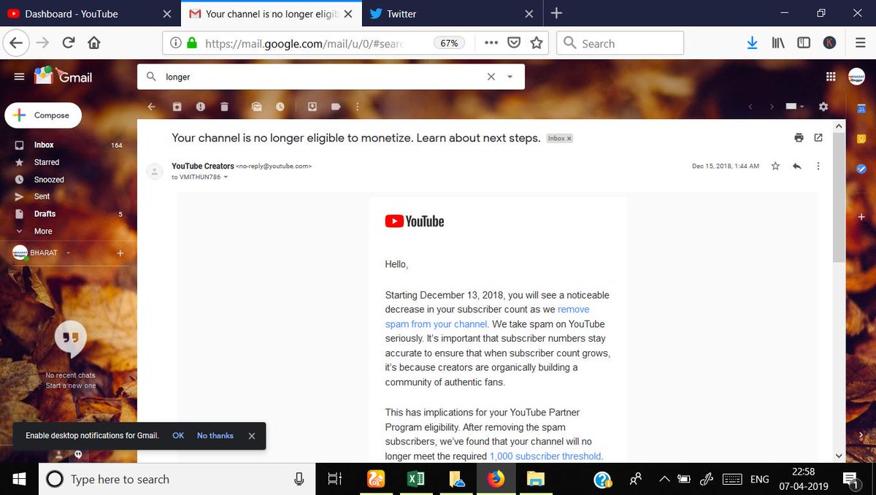Open Google account avatar menu
Image resolution: width=876 pixels, height=495 pixels.
click(856, 76)
